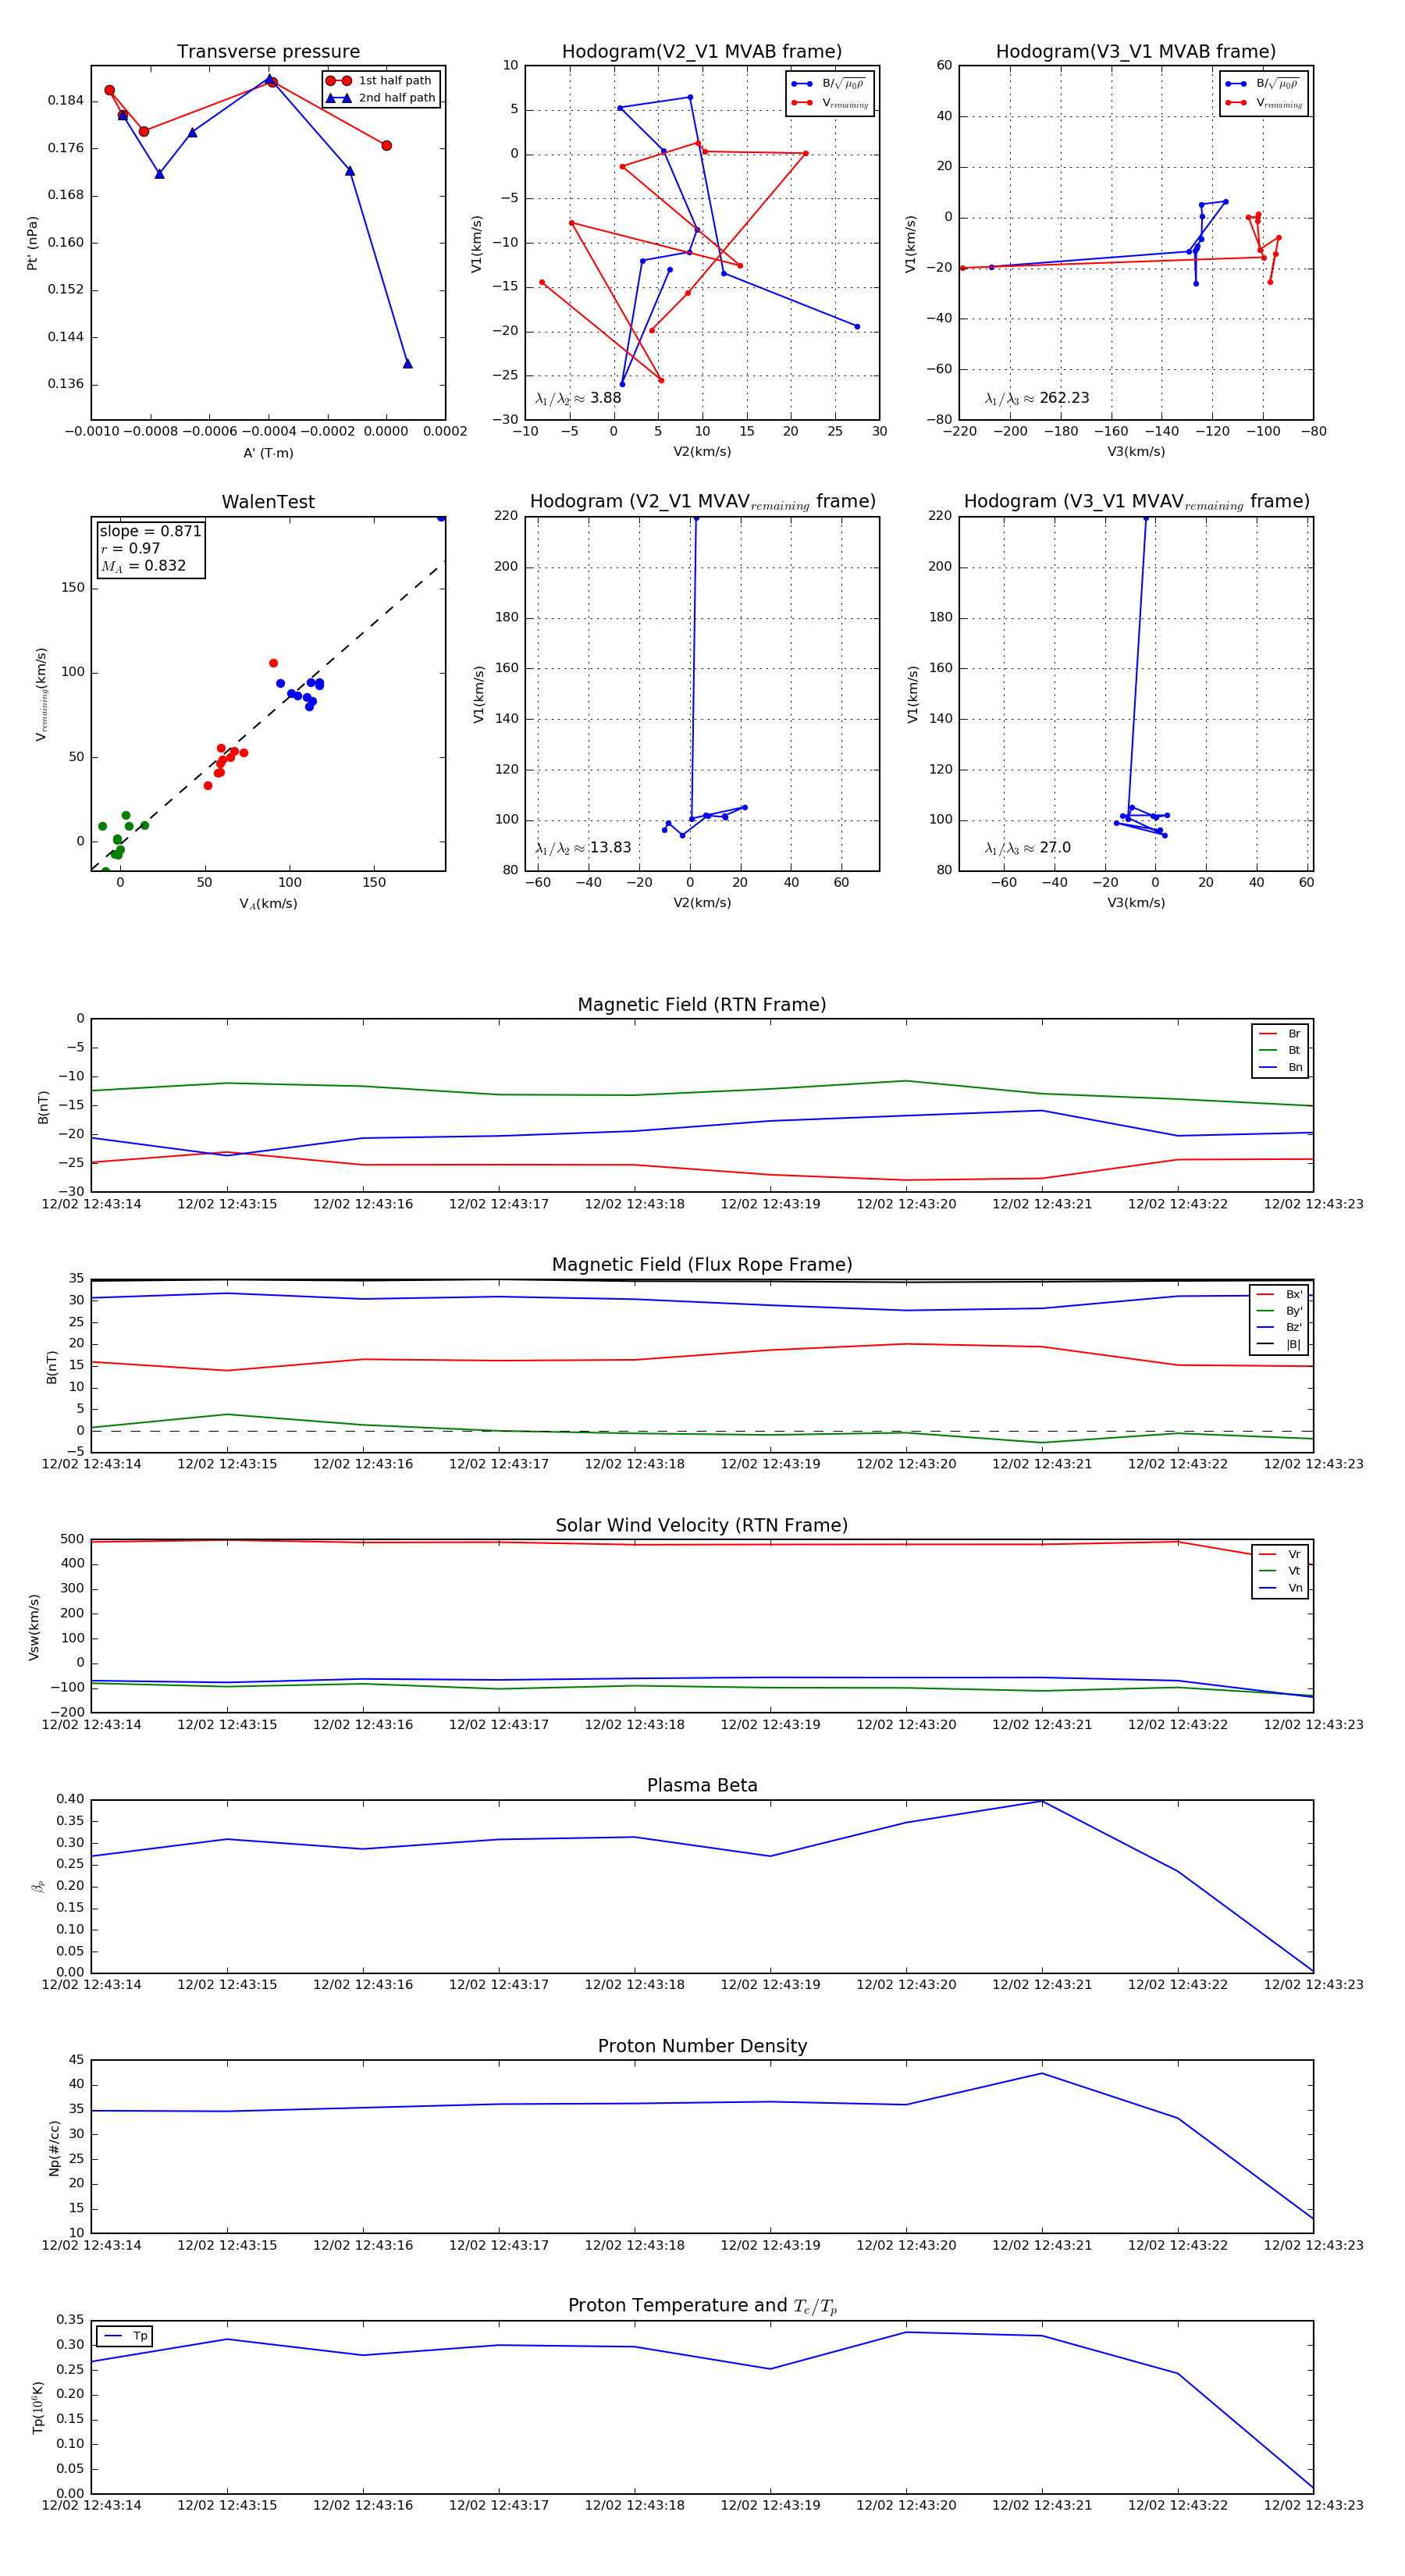Click the 'Proton Number Density' plot title
The width and height of the screenshot is (1405, 2576).
pos(702,2046)
